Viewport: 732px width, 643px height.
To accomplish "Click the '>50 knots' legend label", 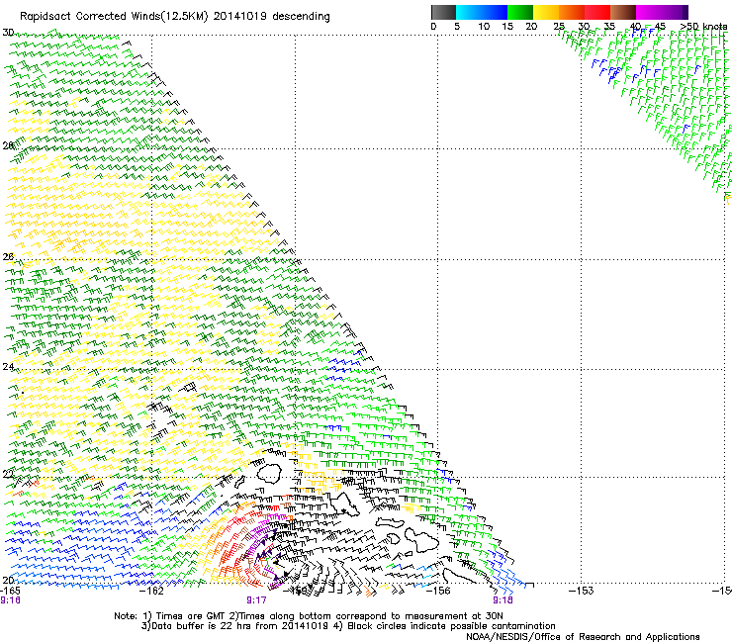I will tap(703, 27).
